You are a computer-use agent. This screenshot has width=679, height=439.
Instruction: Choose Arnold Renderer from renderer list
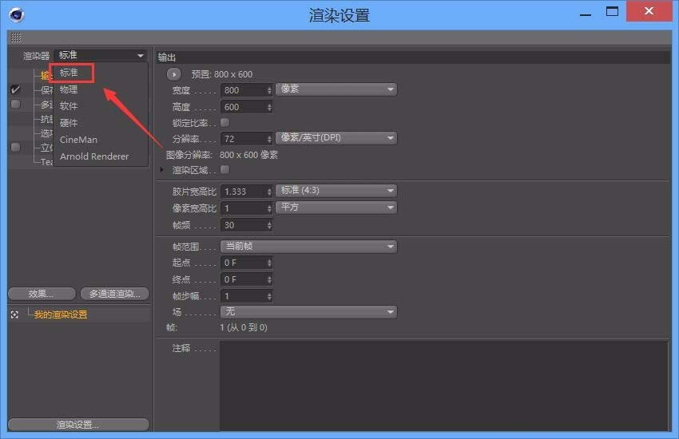pyautogui.click(x=93, y=156)
